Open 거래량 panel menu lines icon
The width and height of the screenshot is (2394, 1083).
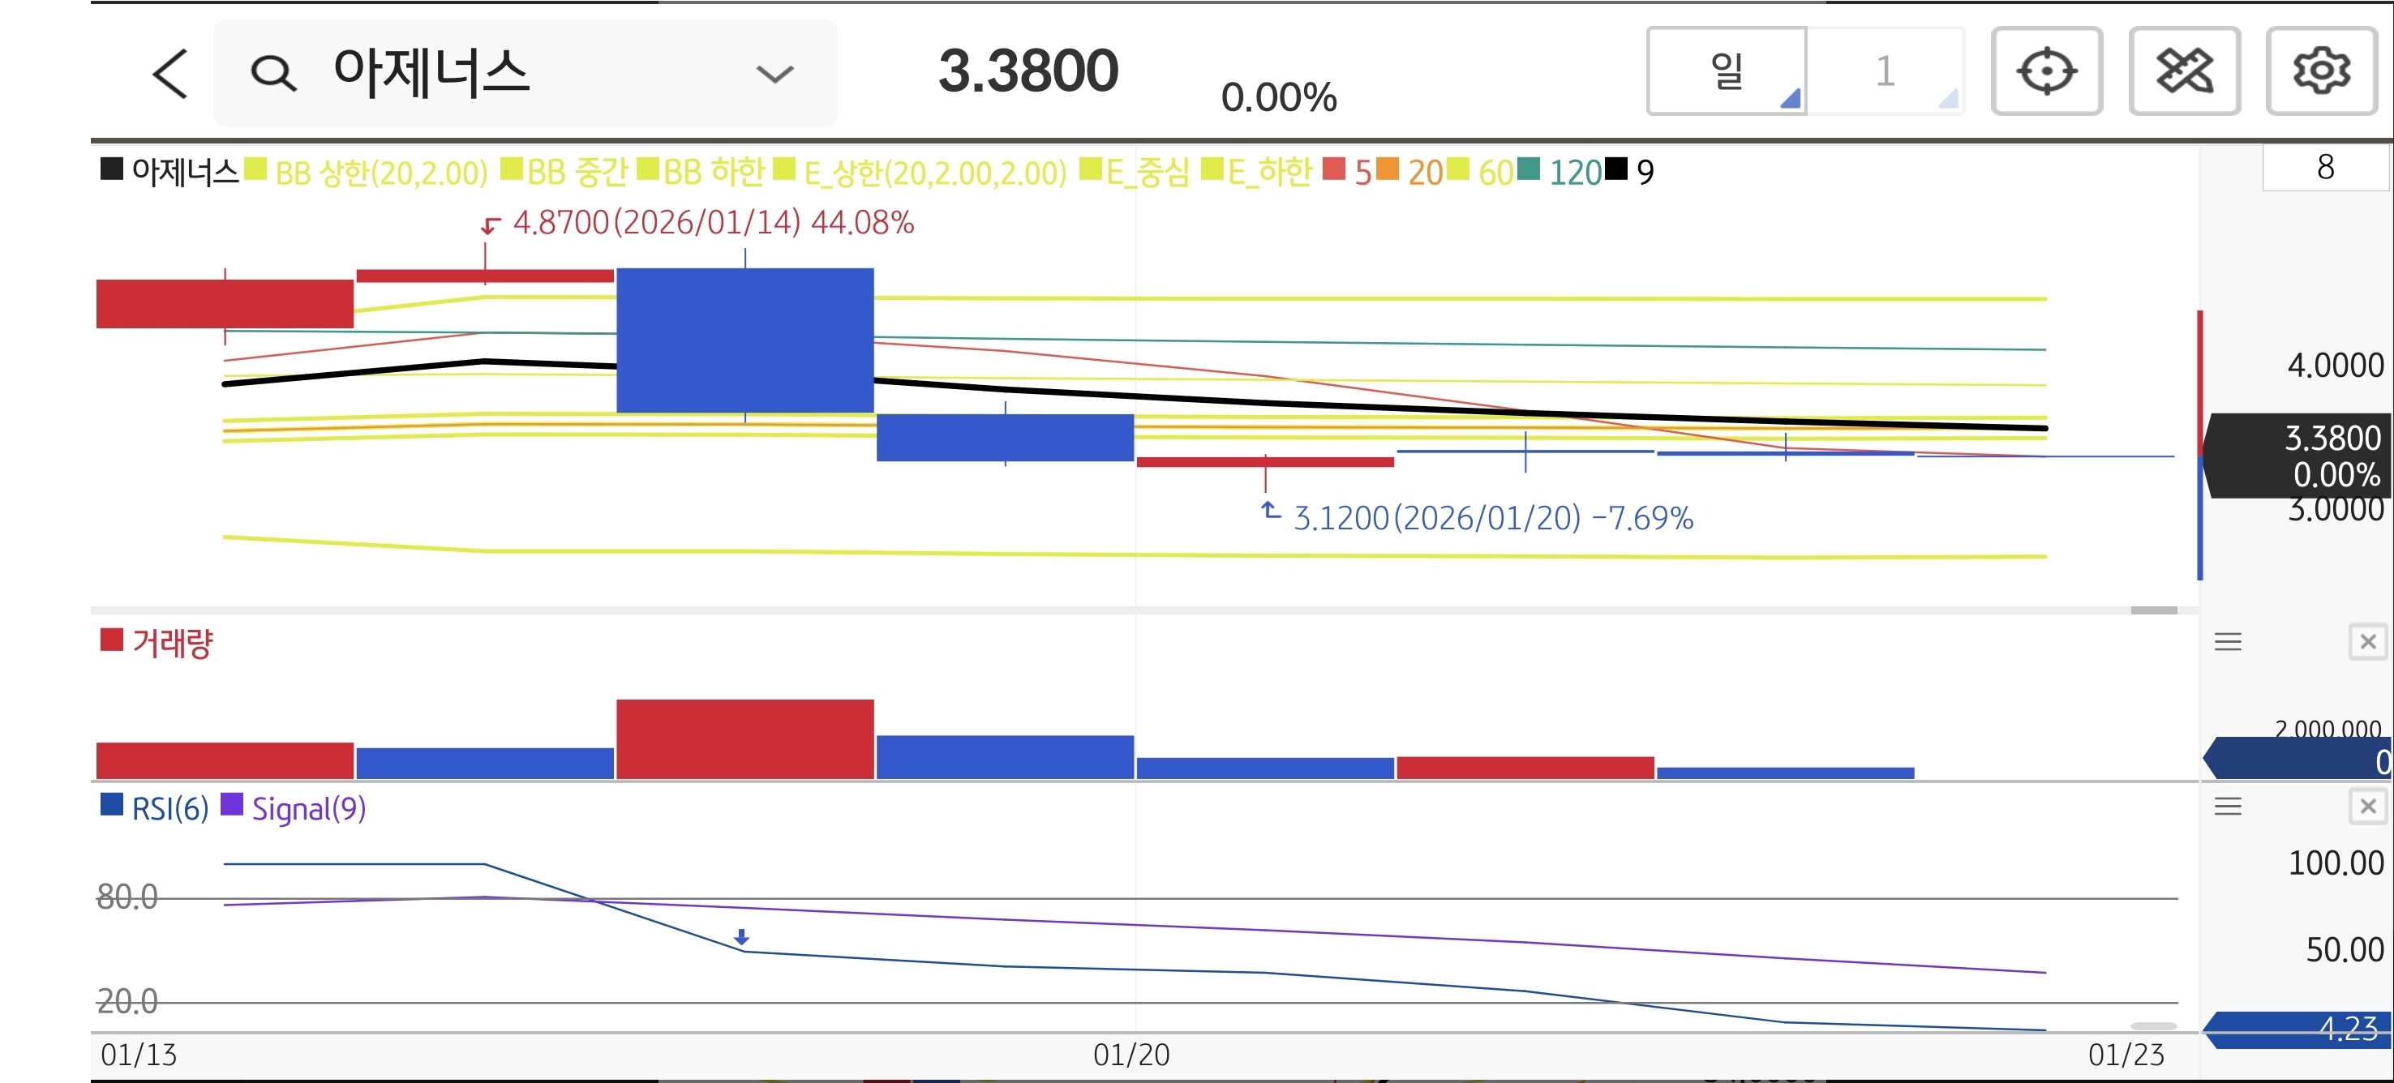tap(2228, 642)
